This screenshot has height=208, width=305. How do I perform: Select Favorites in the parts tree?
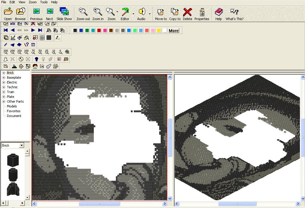pyautogui.click(x=14, y=111)
